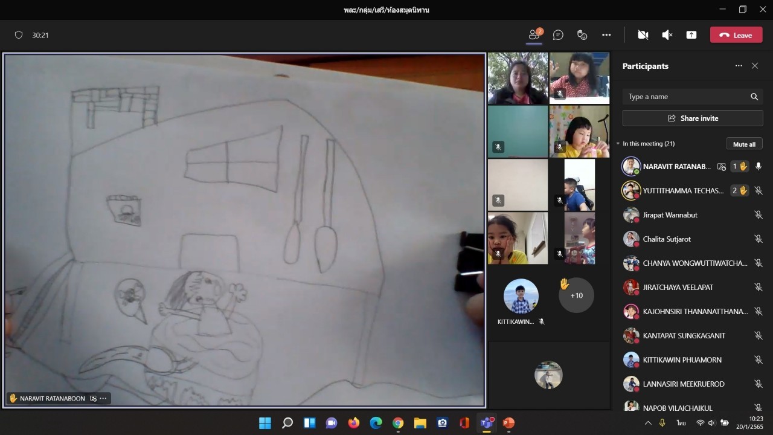Click the search magnifier in the name field
773x435 pixels.
[x=754, y=97]
